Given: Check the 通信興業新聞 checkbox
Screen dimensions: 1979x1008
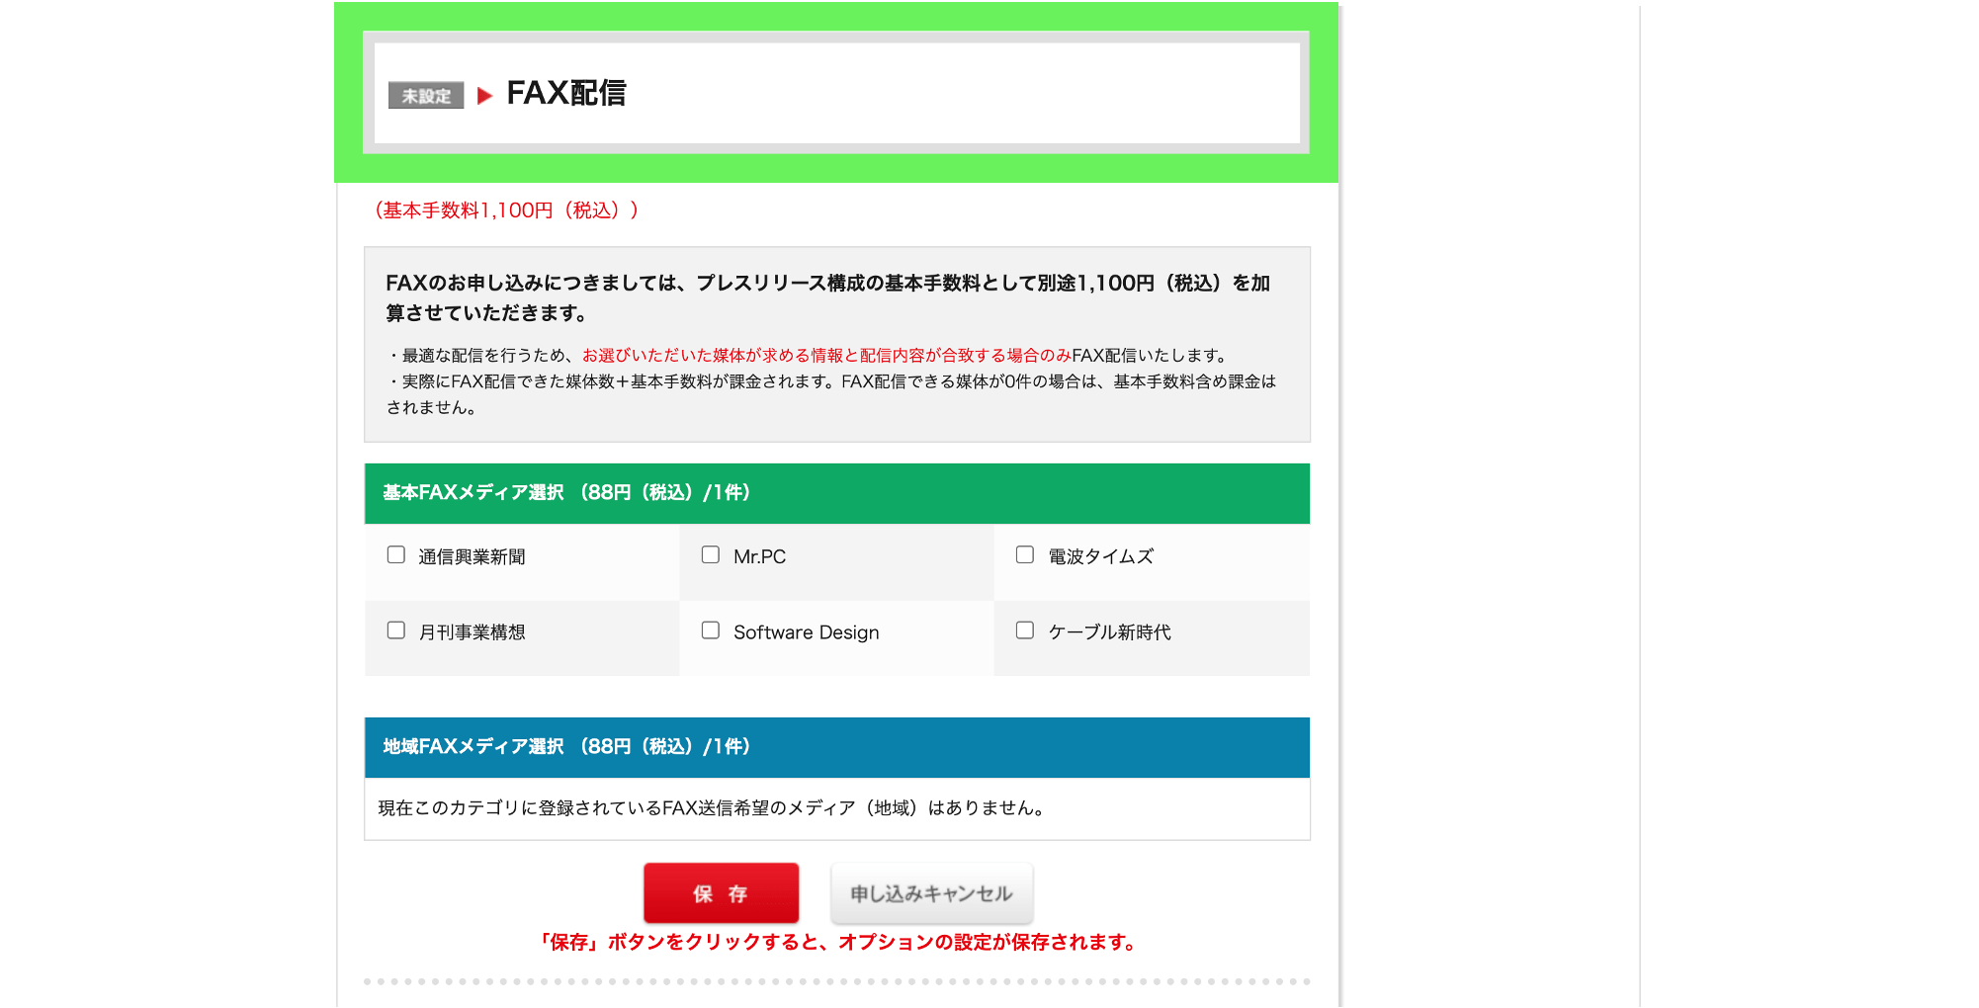Looking at the screenshot, I should point(396,555).
